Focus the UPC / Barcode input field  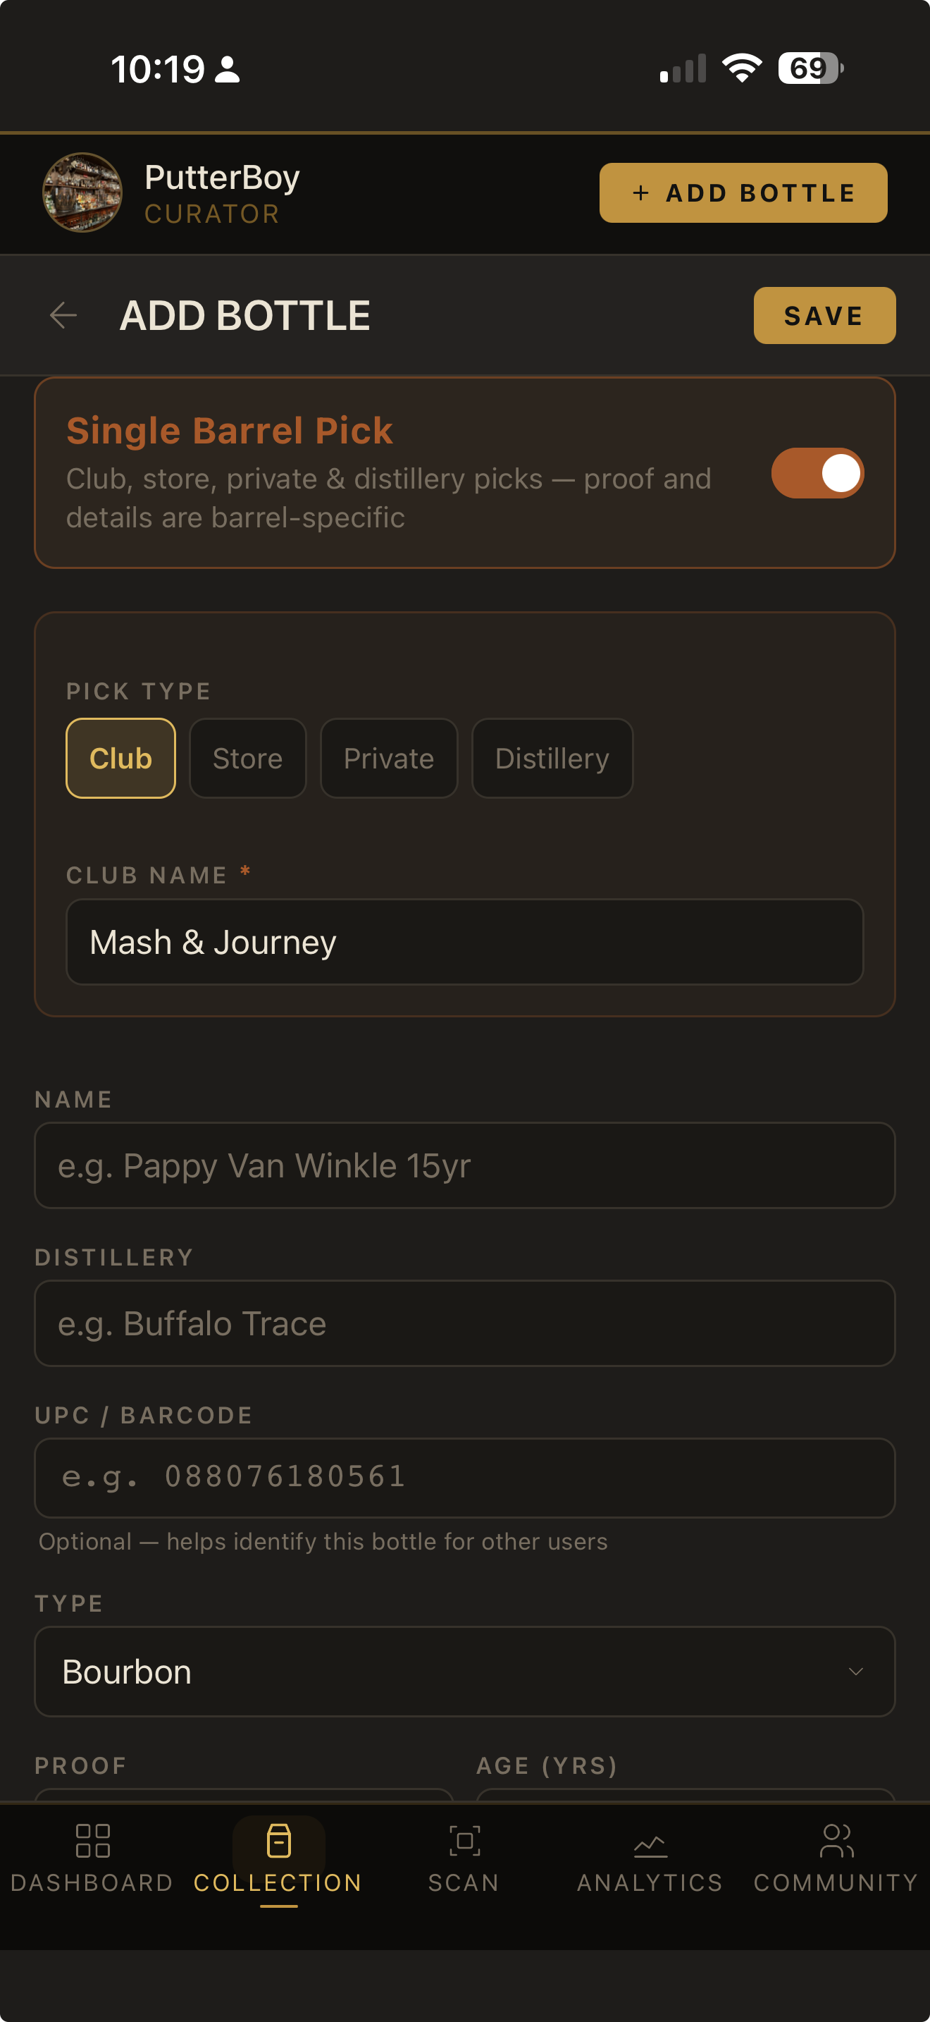coord(465,1478)
